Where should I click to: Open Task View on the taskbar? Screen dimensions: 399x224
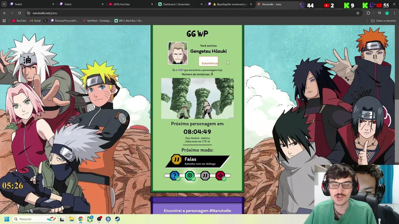click(x=62, y=219)
